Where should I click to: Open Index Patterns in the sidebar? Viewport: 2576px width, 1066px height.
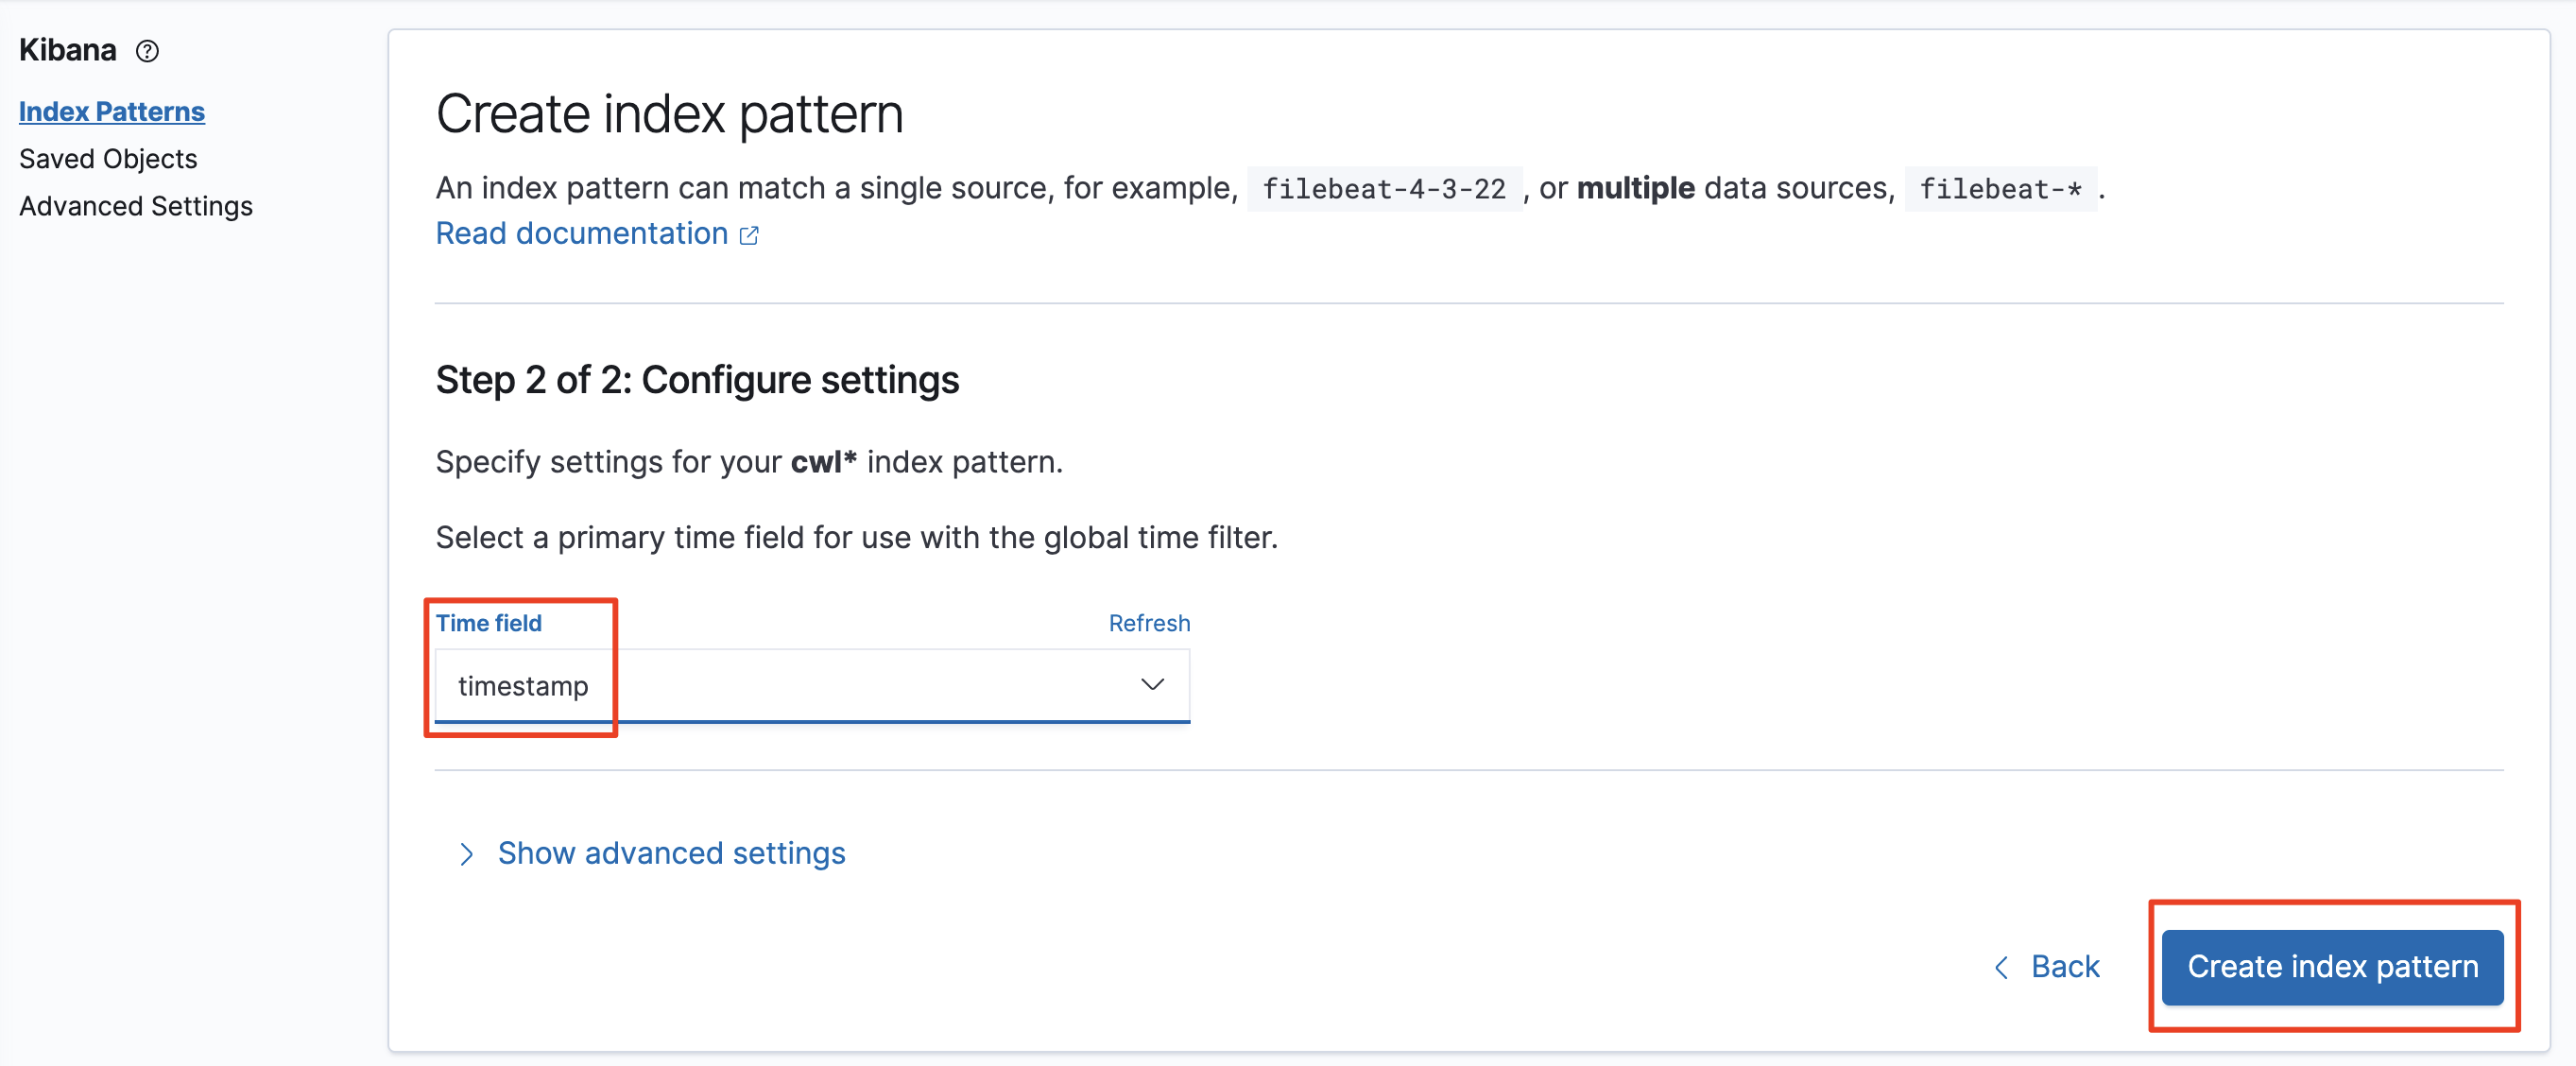click(x=112, y=111)
